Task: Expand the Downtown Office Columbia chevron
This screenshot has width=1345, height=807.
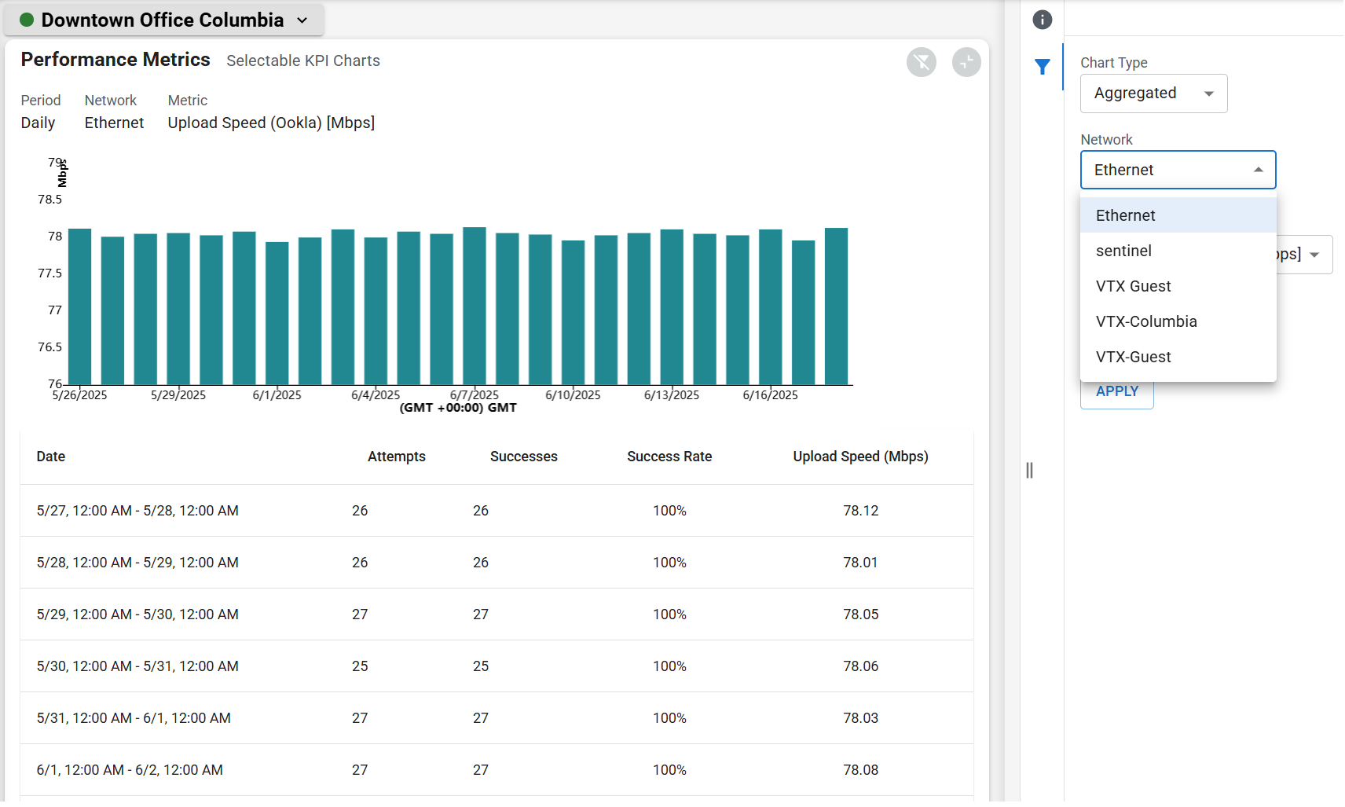Action: [302, 20]
